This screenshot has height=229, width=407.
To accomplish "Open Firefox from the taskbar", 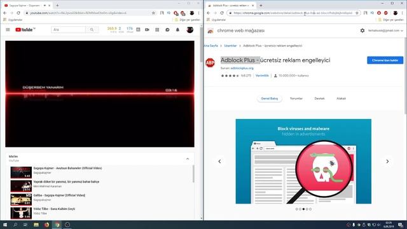I will pos(46,225).
